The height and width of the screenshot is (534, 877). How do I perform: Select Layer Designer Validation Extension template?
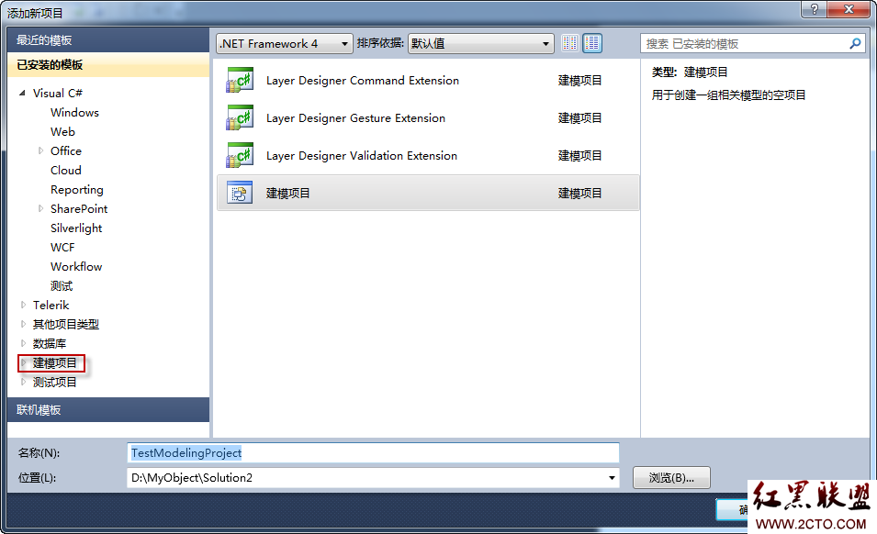428,155
